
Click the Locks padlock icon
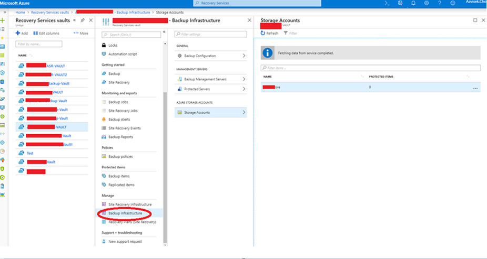104,45
